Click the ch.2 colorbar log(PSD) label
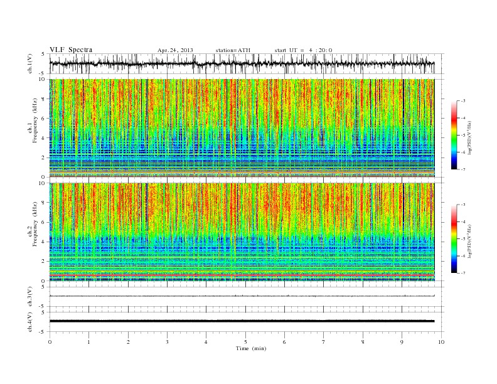497x384 pixels. 470,241
